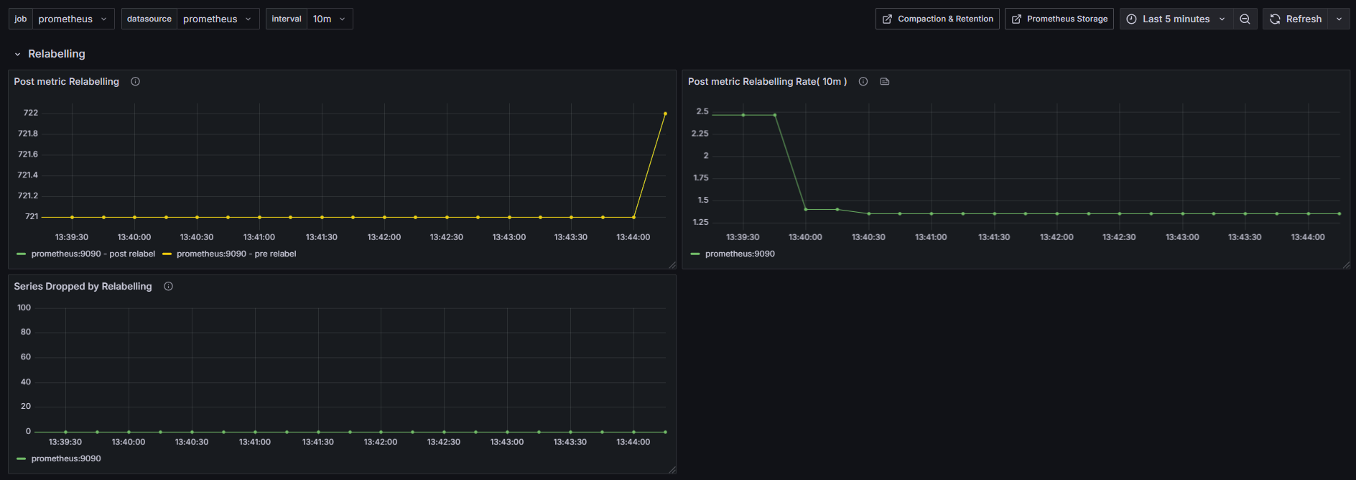Screen dimensions: 1356x480
Task: Collapse the Relabelling row section
Action: coord(18,55)
